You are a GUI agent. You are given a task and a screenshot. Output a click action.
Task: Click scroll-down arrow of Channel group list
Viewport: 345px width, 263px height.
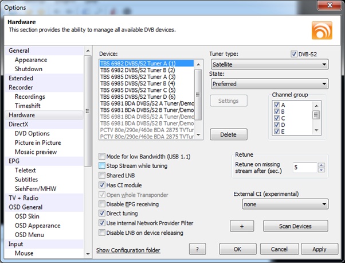[316, 130]
